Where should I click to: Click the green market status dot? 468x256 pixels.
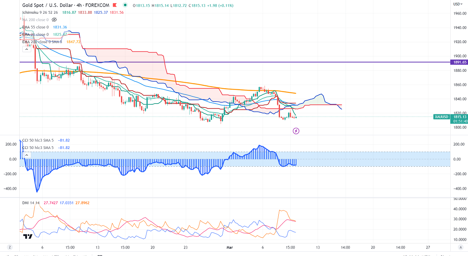(x=125, y=5)
